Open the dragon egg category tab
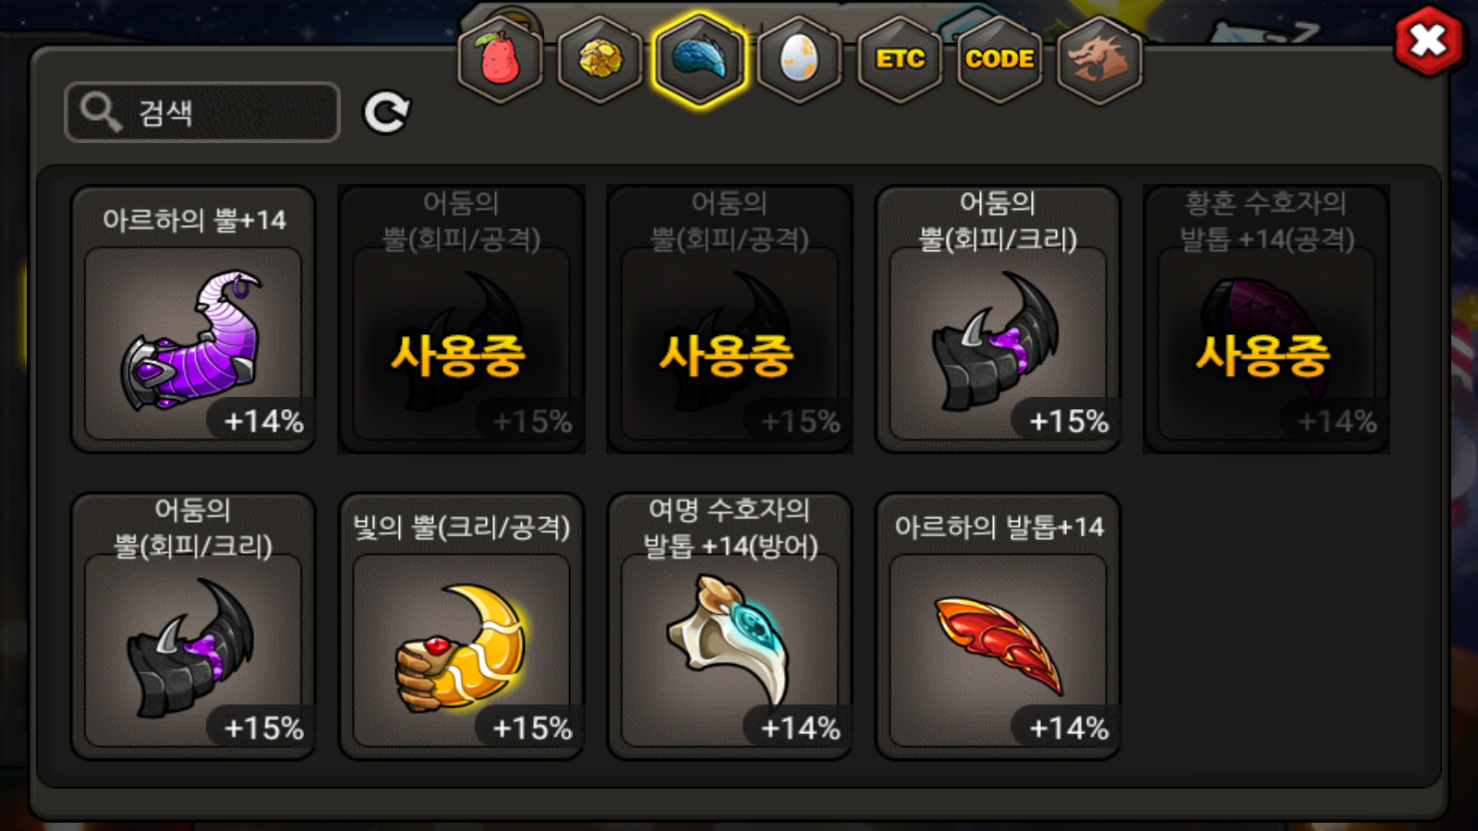This screenshot has width=1478, height=831. tap(800, 60)
